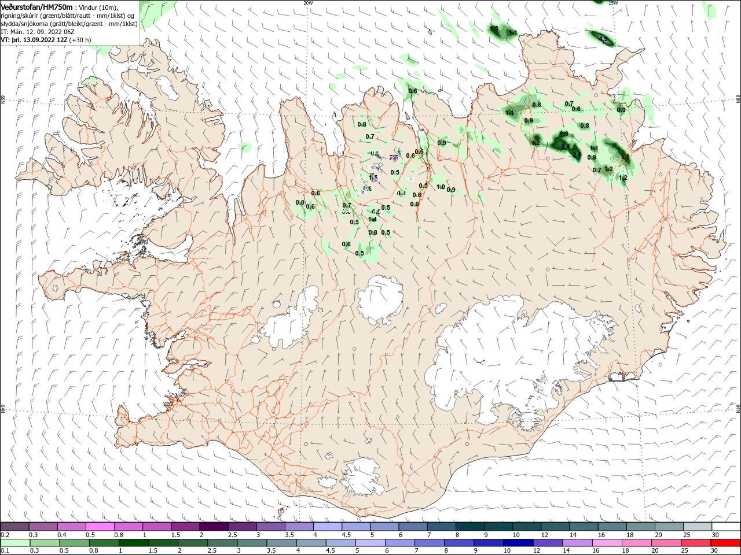The height and width of the screenshot is (555, 741).
Task: Click the light purple 14 swatch in lower legend row
Action: pos(577,543)
